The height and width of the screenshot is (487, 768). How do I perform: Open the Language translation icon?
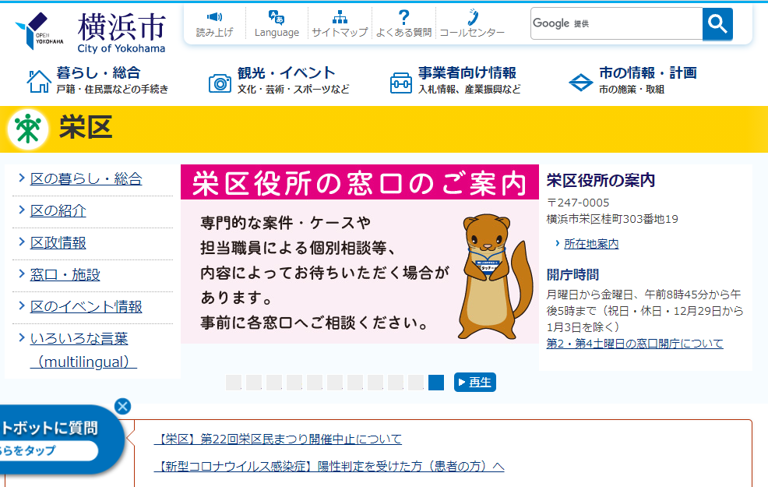pos(277,17)
